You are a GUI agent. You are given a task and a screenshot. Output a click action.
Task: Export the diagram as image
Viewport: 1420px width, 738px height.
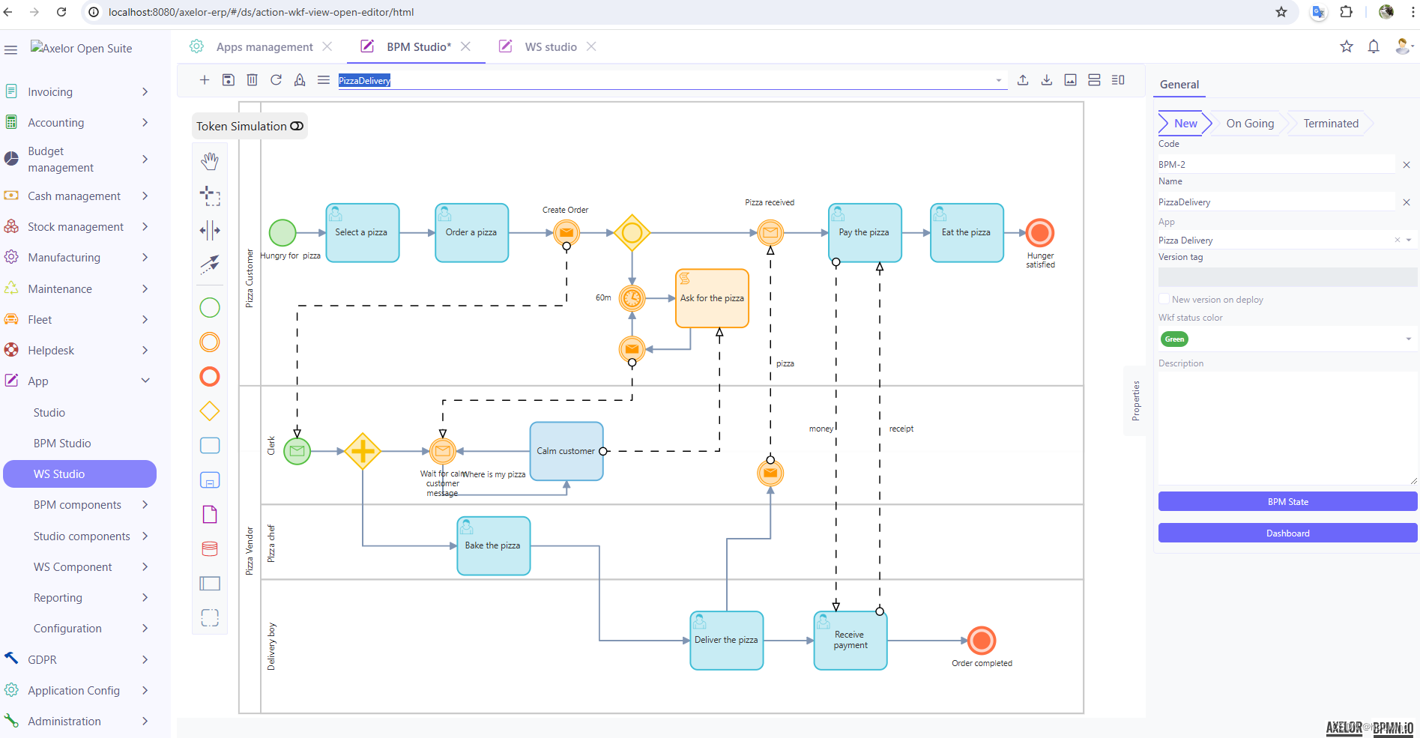(x=1071, y=80)
